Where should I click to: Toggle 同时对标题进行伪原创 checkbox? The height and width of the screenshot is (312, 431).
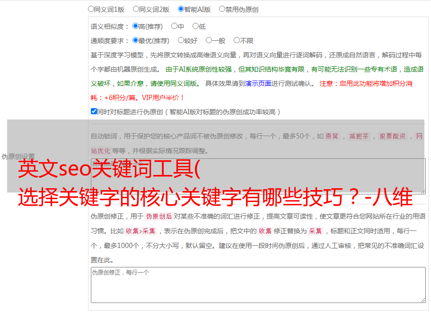pos(94,111)
